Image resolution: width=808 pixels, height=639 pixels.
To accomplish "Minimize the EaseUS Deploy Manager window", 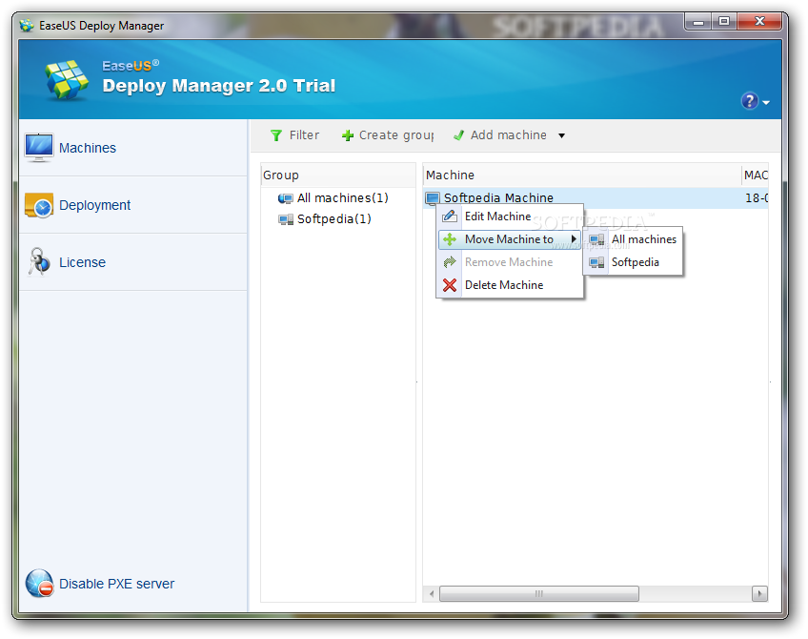I will click(x=698, y=22).
